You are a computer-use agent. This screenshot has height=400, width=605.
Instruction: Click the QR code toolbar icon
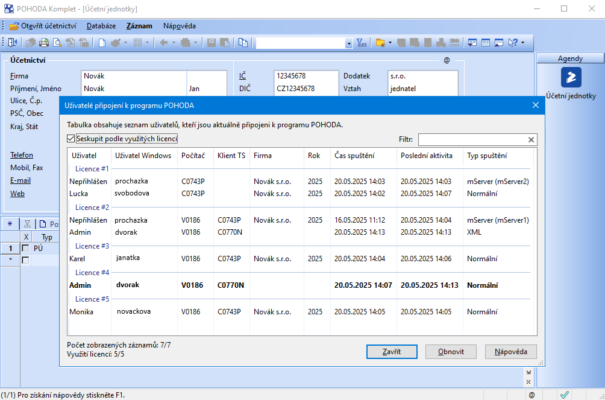[138, 42]
